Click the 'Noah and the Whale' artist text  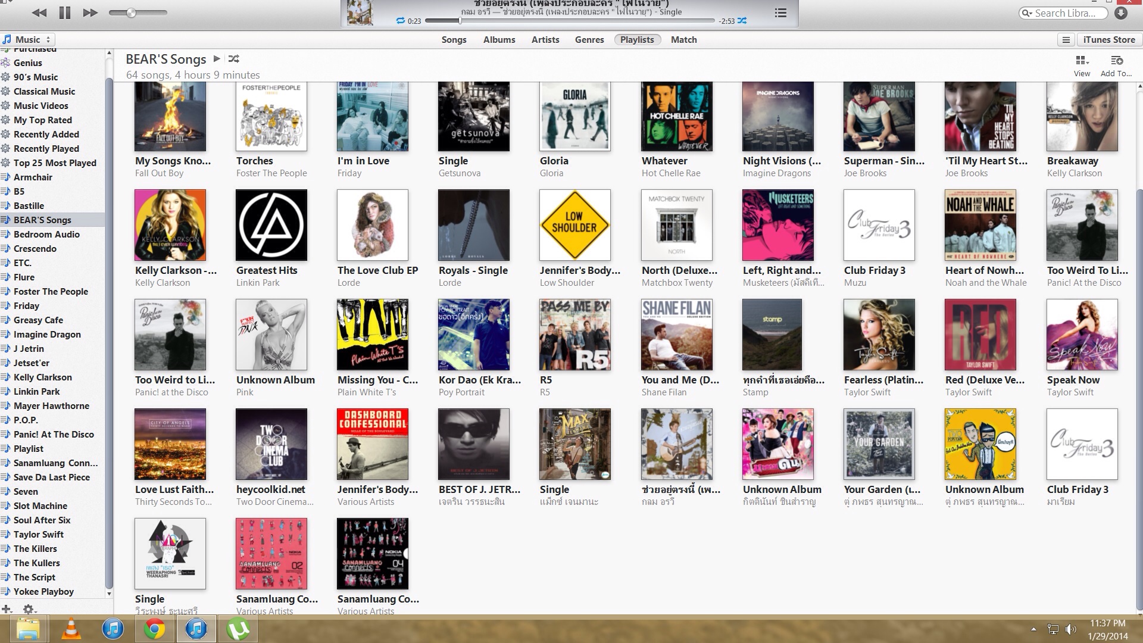986,283
